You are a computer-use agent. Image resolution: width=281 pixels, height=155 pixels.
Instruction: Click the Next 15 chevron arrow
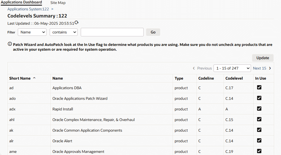[x=270, y=68]
